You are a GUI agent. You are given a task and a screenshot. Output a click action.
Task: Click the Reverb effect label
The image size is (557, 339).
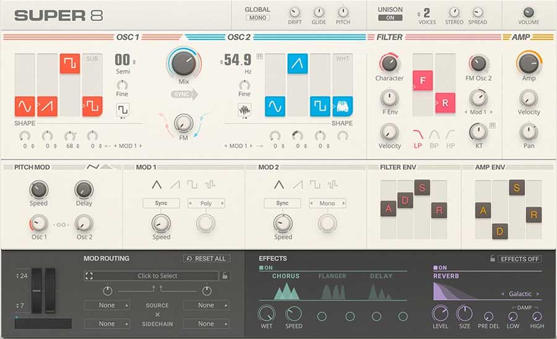(446, 276)
